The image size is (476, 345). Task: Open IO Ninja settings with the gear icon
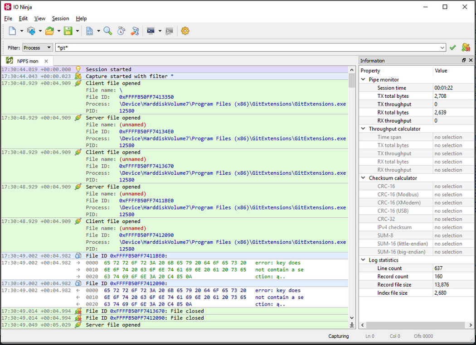185,31
